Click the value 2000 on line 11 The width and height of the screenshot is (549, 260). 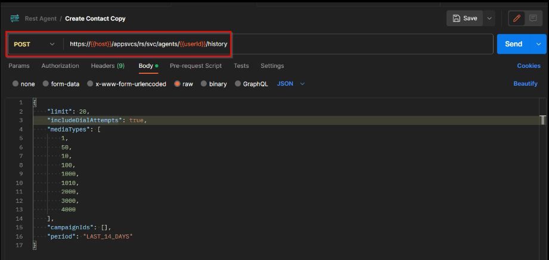(x=69, y=192)
